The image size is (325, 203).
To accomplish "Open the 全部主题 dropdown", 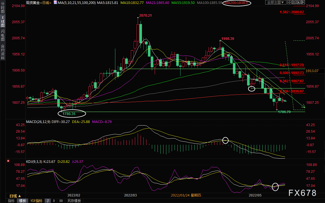I will [x=276, y=2].
